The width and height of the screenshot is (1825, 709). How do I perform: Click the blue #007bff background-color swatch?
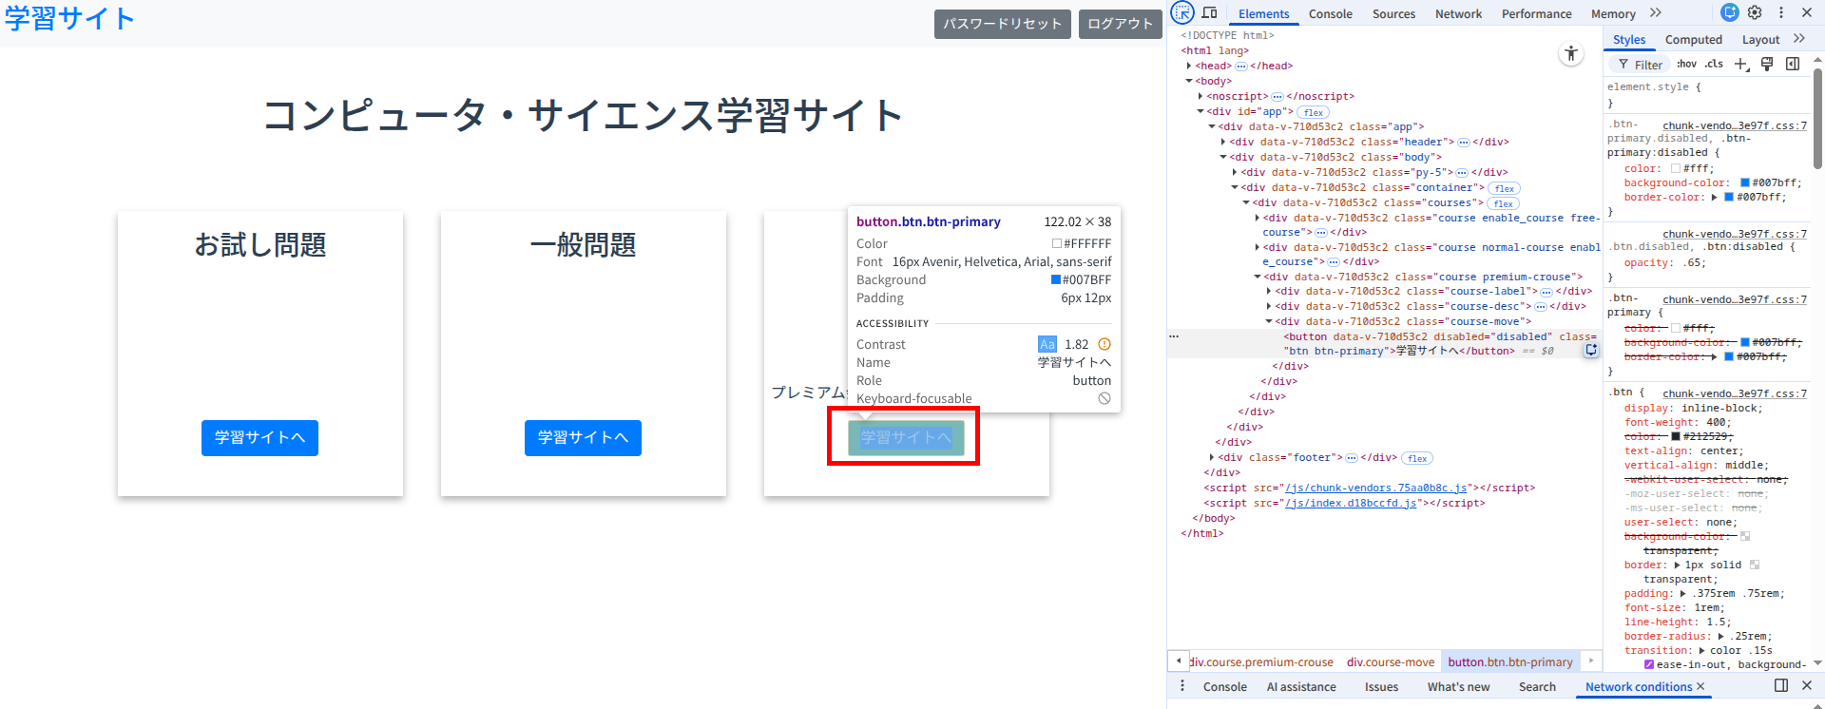(x=1745, y=182)
